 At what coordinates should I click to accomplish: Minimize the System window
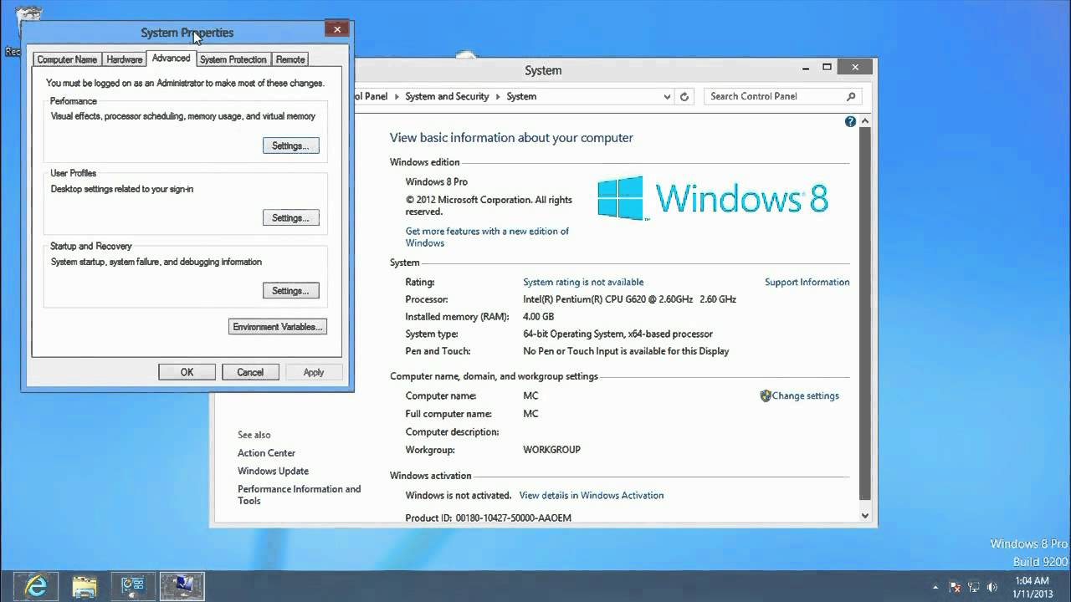805,67
